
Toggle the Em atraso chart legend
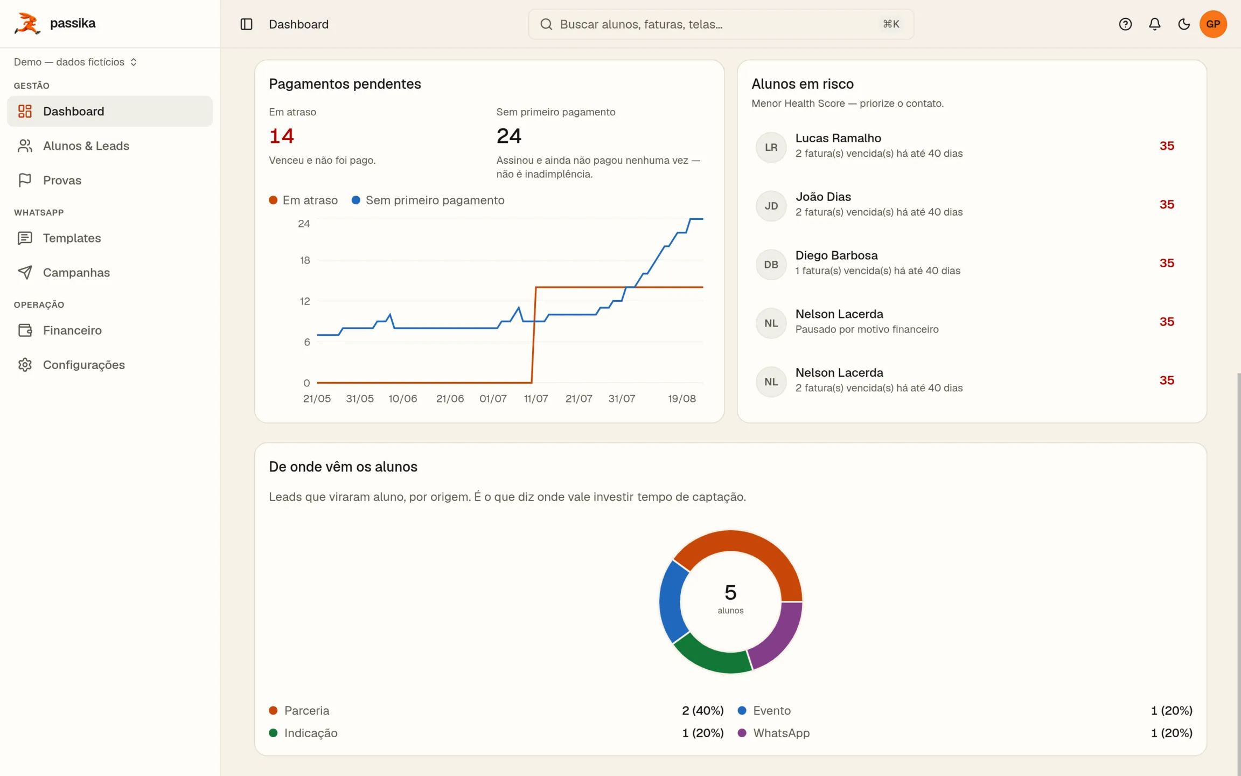click(303, 200)
